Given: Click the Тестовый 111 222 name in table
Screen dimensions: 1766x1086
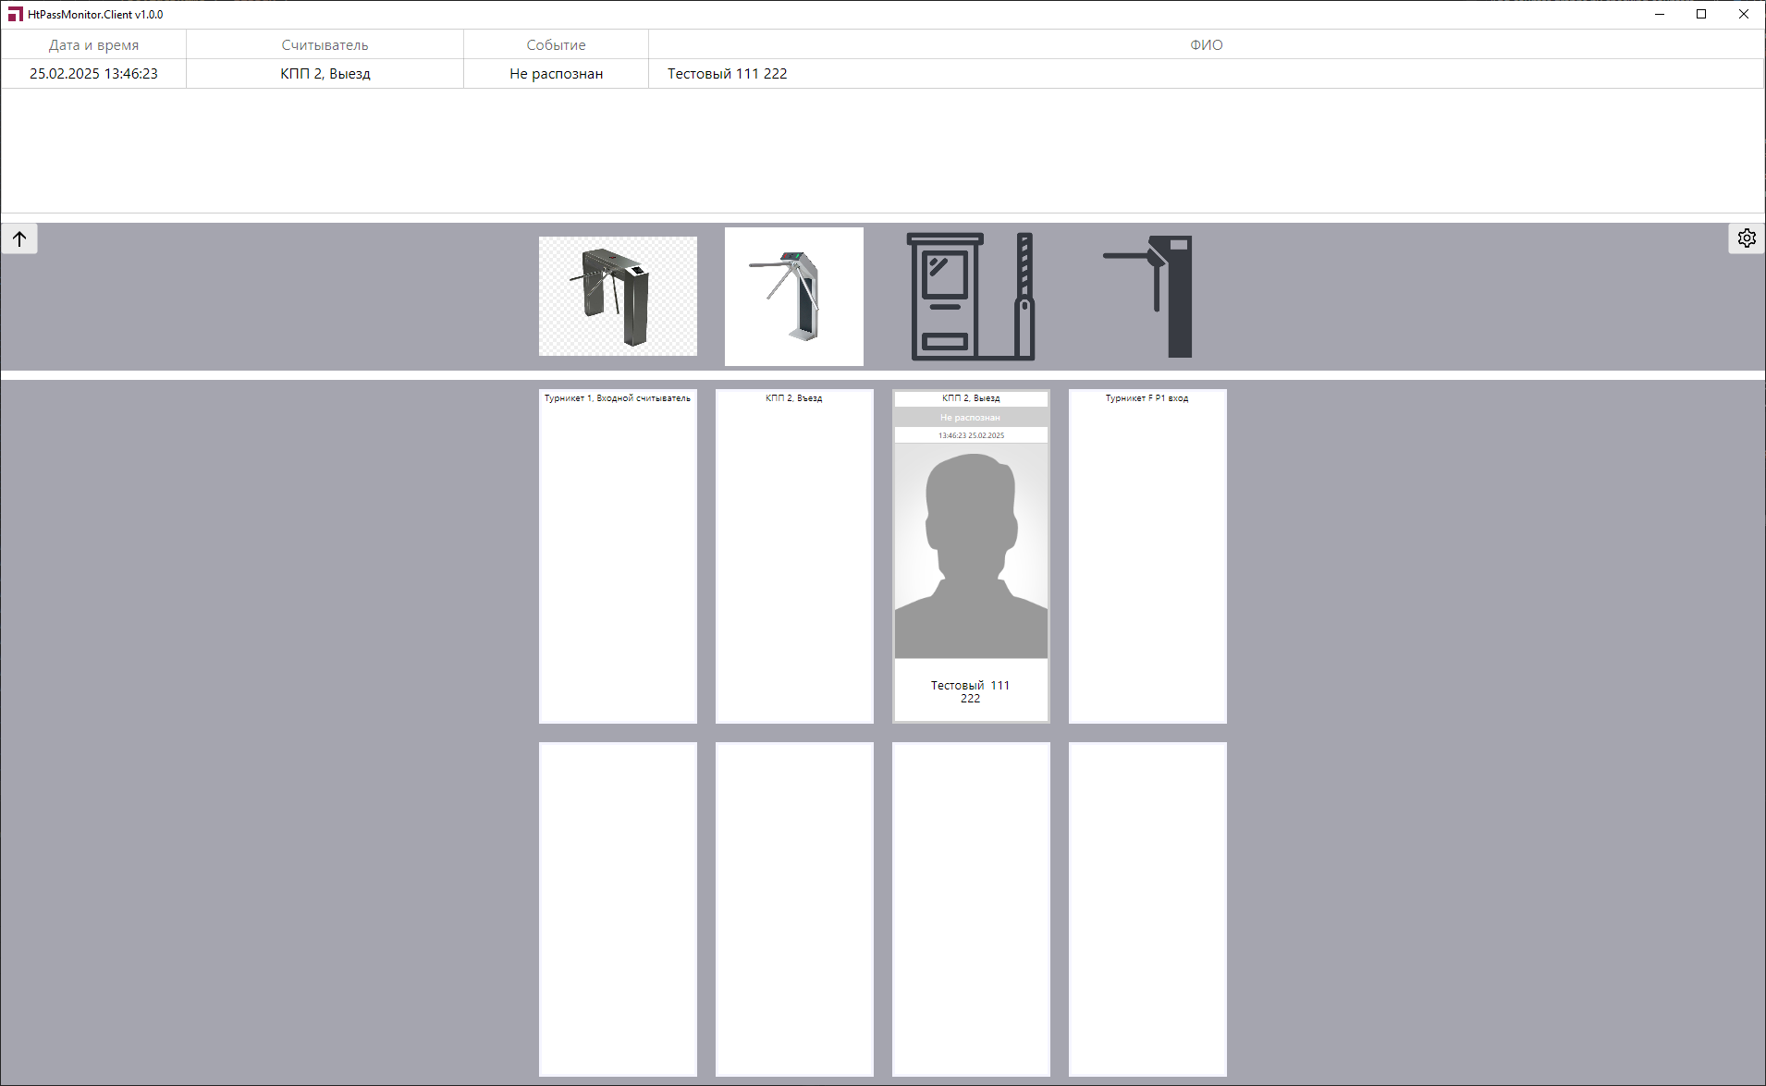Looking at the screenshot, I should coord(728,74).
